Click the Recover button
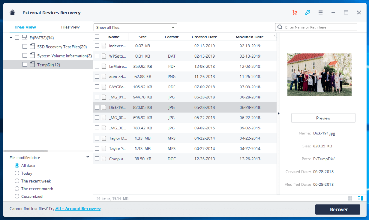This screenshot has width=369, height=220. click(x=338, y=209)
